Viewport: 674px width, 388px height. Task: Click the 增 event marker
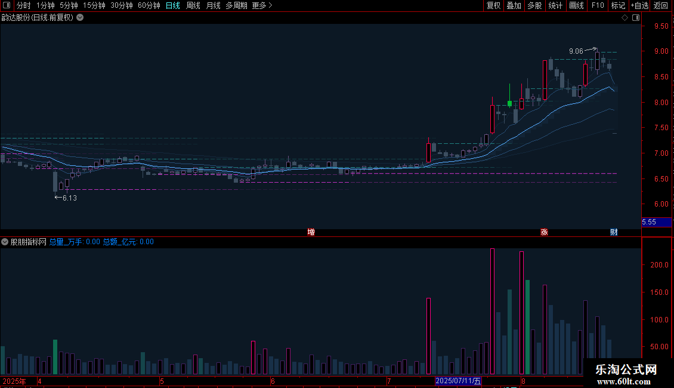(x=311, y=232)
